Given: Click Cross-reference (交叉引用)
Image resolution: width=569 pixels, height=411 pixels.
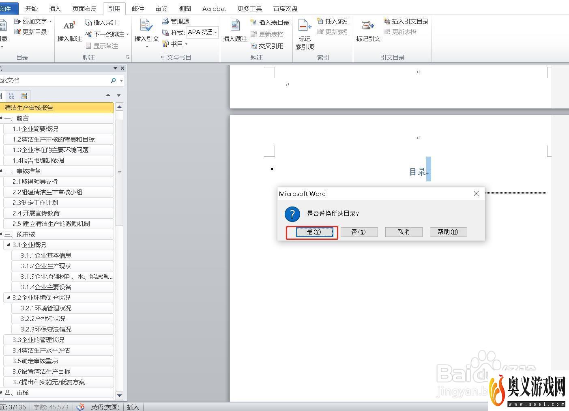Looking at the screenshot, I should click(267, 46).
